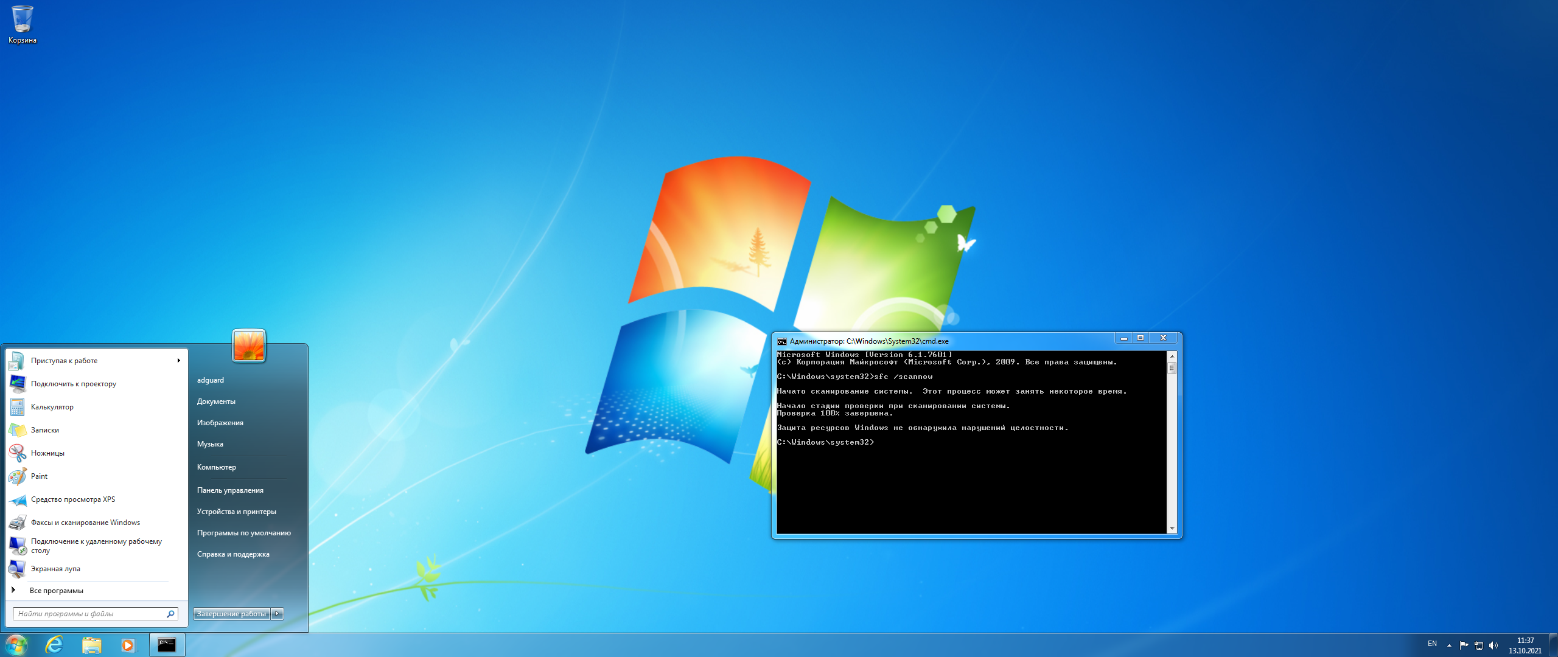
Task: Click the Подключить к проектору icon
Action: point(16,384)
